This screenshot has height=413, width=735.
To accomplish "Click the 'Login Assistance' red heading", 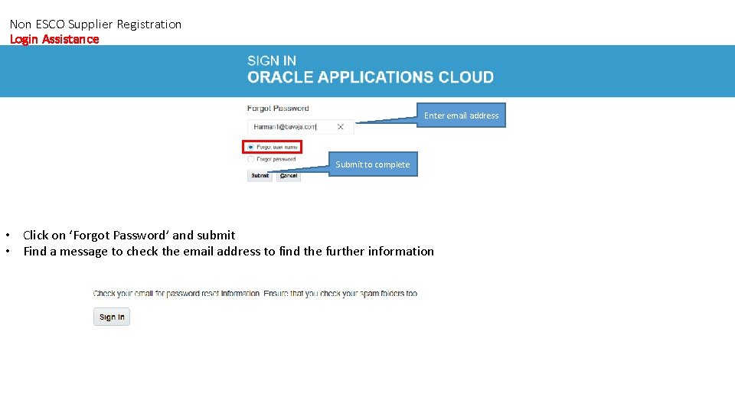I will coord(54,39).
